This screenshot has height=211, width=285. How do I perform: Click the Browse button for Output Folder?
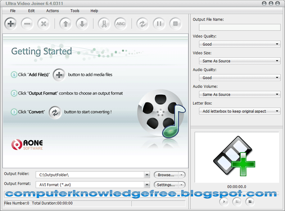pyautogui.click(x=167, y=175)
